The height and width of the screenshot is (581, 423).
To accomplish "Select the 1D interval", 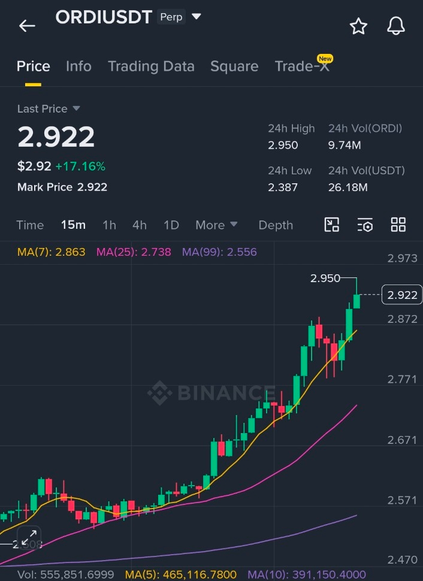I will (171, 225).
